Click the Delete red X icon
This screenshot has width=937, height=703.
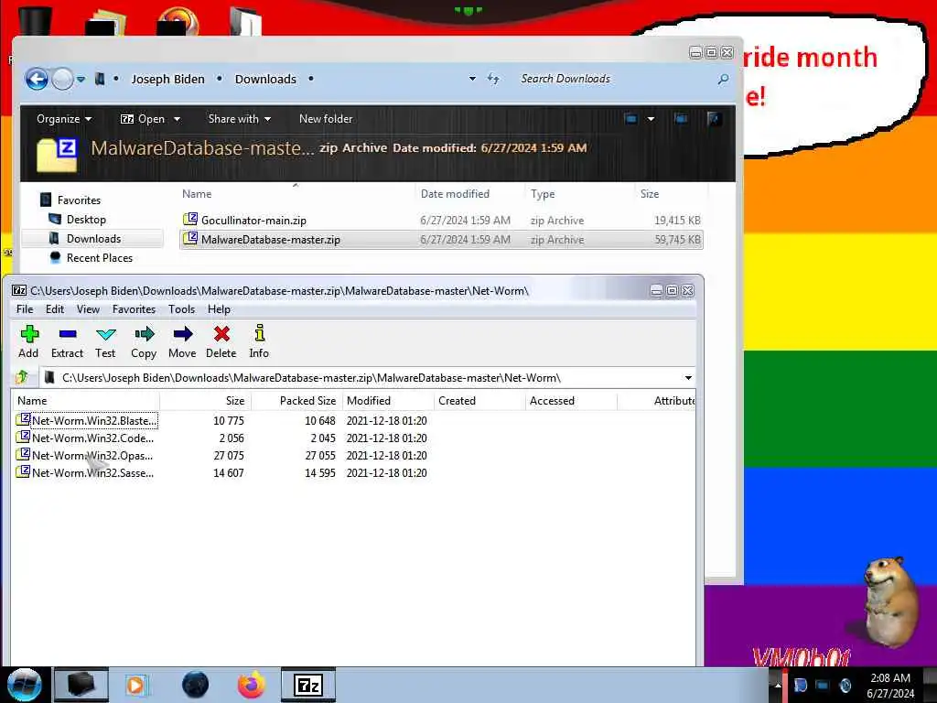[x=221, y=341]
